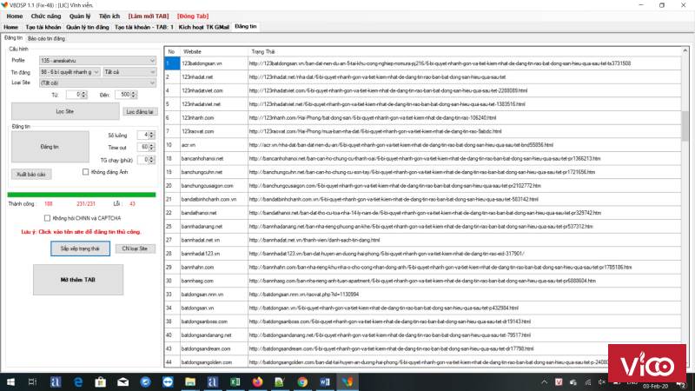Viewport: 695px width, 391px height.
Task: Open Microsoft Store from the taskbar
Action: [x=101, y=381]
